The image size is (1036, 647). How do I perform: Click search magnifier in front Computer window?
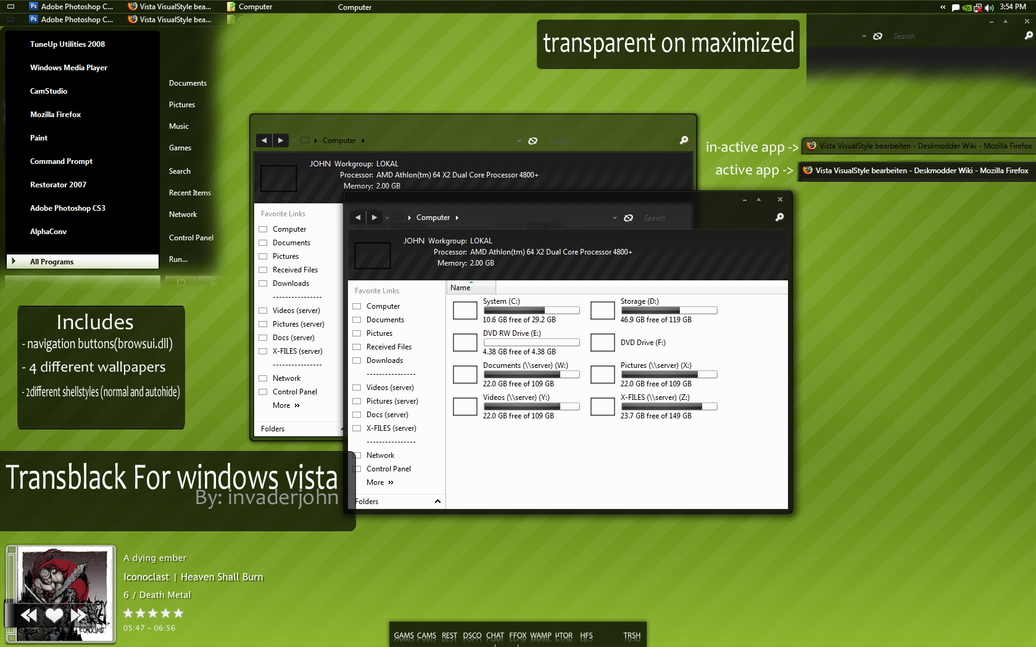(x=779, y=218)
